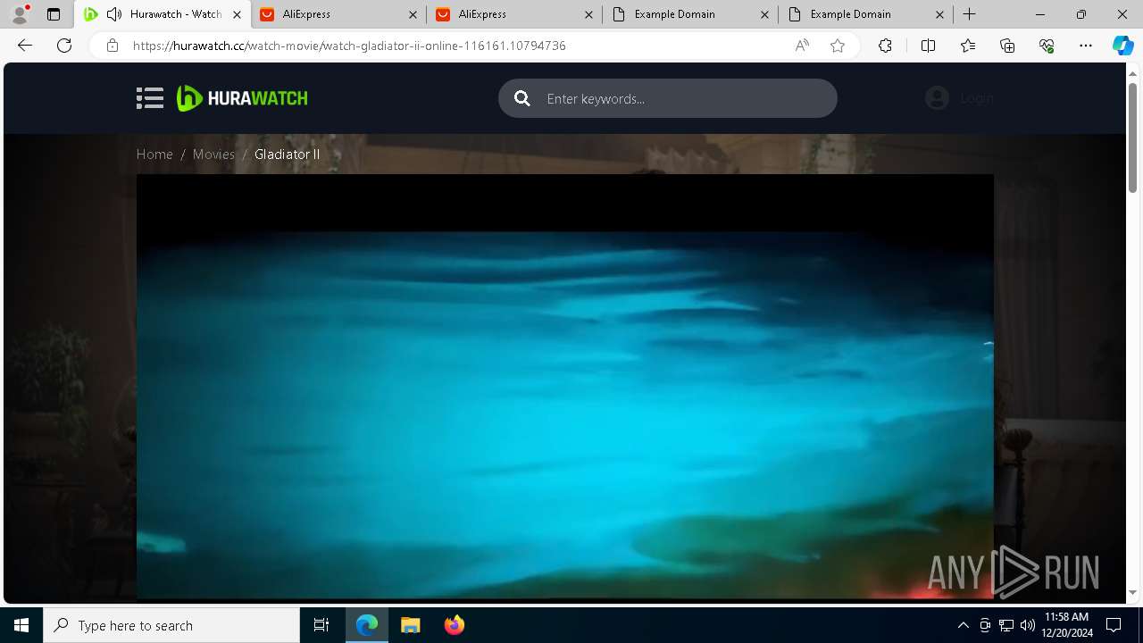Open the Favorites list icon

click(968, 46)
